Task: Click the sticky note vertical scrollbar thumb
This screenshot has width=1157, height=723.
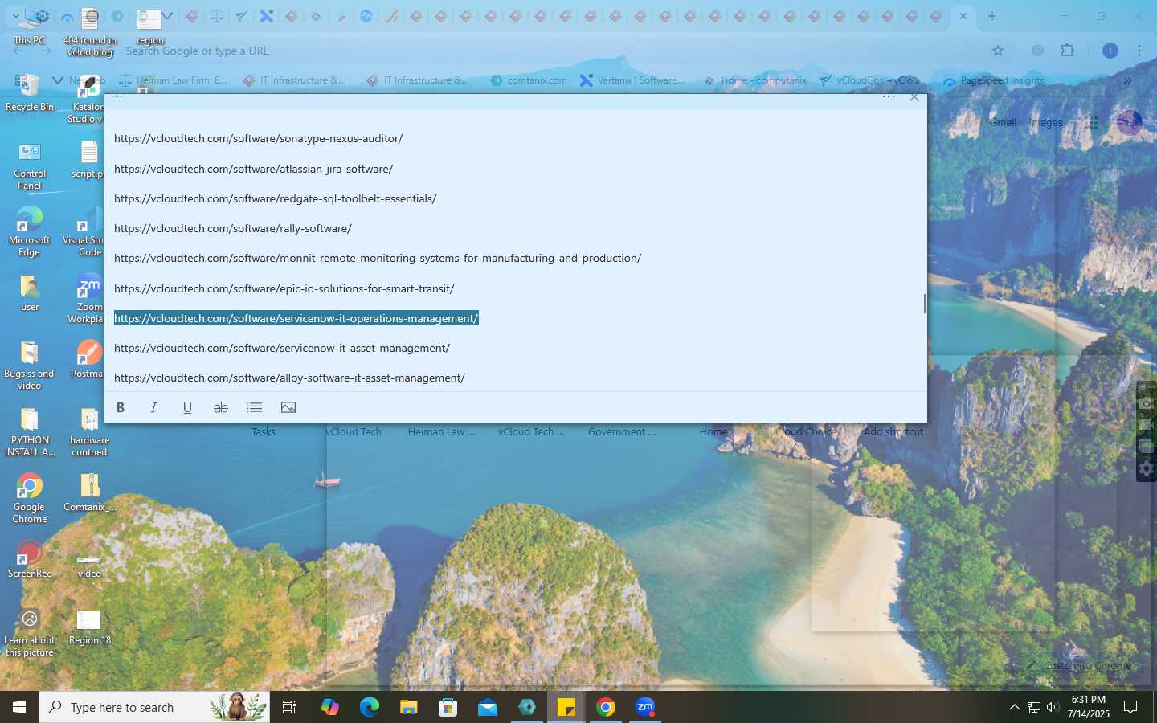Action: [925, 304]
